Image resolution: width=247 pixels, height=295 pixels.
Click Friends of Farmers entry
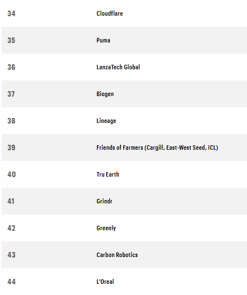[x=157, y=147]
